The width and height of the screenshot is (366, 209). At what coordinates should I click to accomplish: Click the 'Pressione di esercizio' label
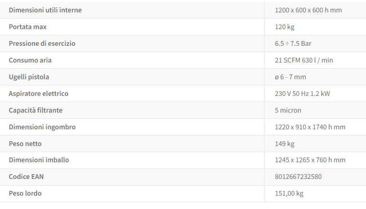pos(42,43)
